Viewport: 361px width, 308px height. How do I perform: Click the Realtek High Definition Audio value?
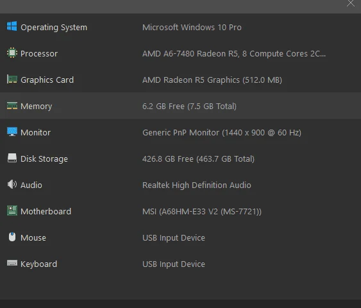(197, 185)
